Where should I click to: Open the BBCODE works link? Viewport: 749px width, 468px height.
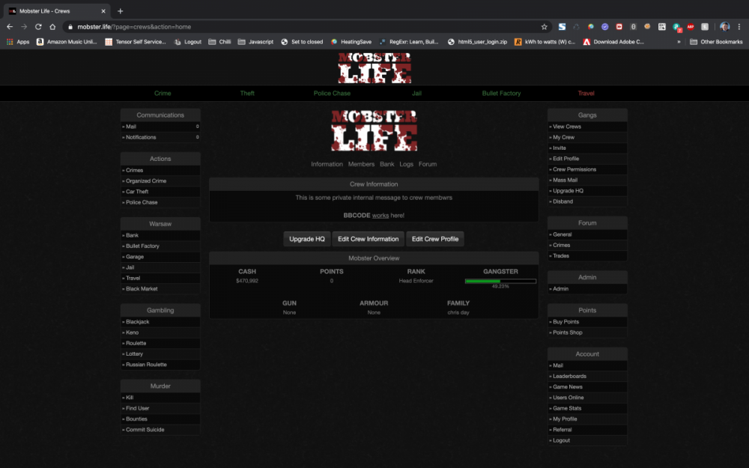380,216
